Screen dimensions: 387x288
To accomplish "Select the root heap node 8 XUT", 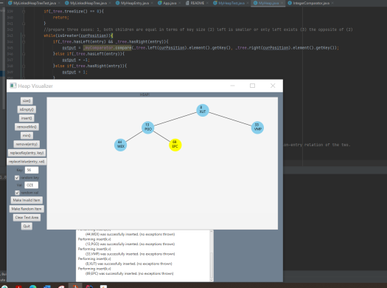I will (203, 110).
